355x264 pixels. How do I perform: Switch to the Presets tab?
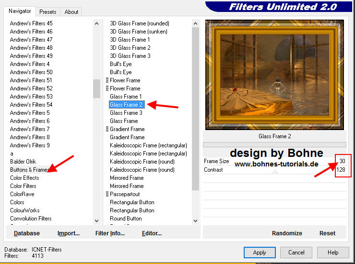(x=48, y=11)
